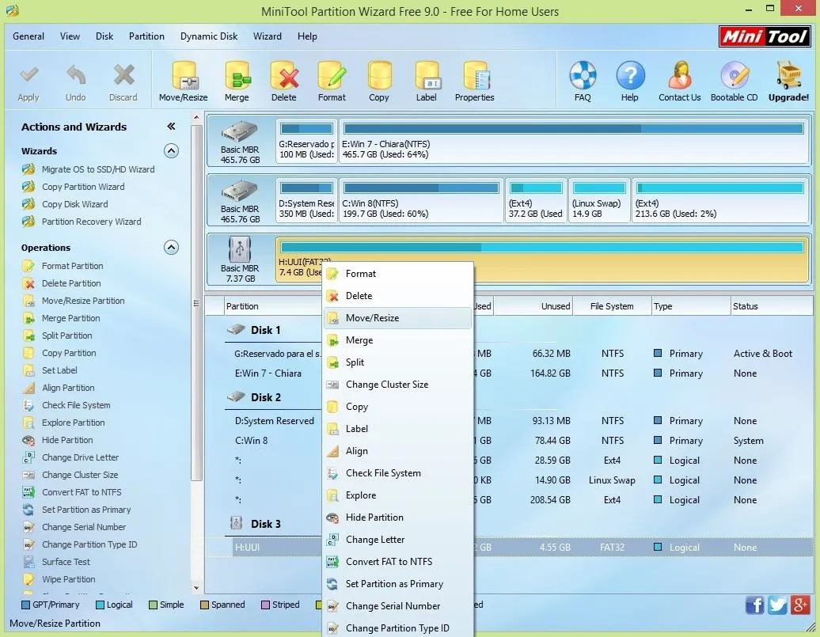The height and width of the screenshot is (637, 820).
Task: Collapse the Operations section
Action: [x=171, y=248]
